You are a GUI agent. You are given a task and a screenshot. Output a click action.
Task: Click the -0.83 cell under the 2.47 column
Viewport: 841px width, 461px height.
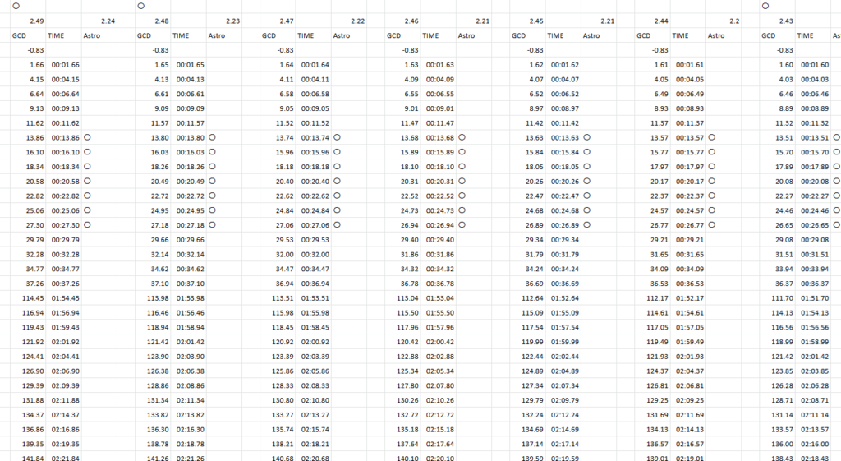(x=284, y=50)
